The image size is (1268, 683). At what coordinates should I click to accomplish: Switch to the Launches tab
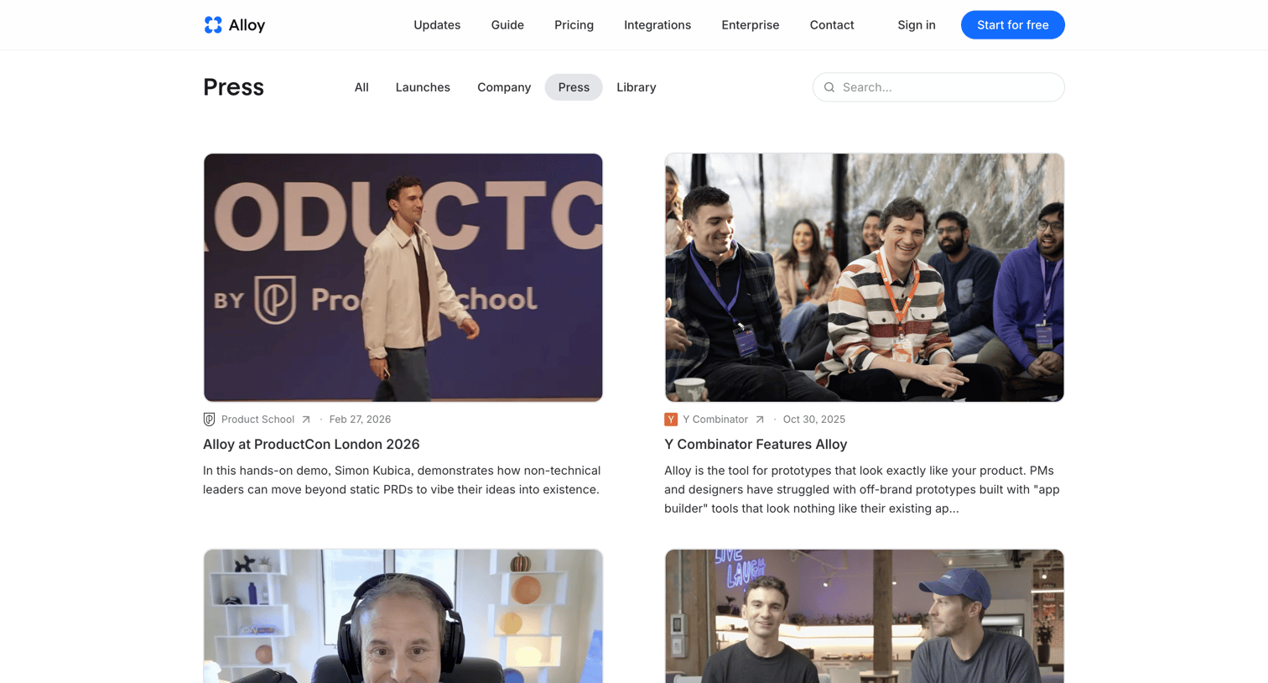pyautogui.click(x=423, y=87)
